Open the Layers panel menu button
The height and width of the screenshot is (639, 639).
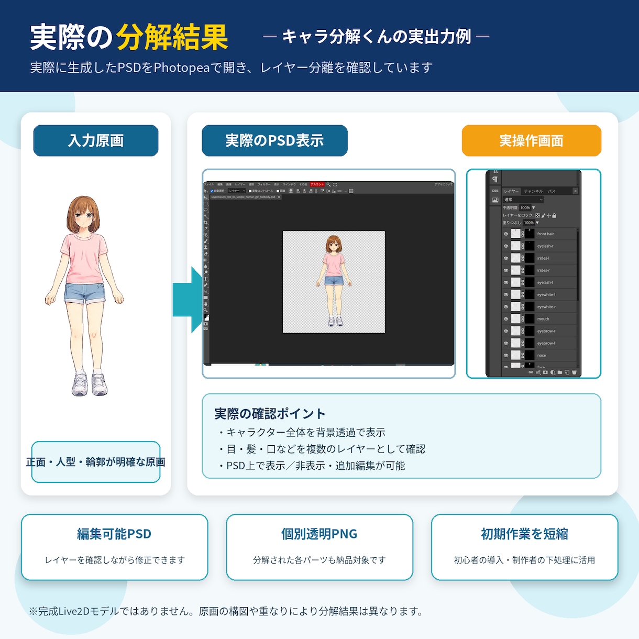point(576,191)
